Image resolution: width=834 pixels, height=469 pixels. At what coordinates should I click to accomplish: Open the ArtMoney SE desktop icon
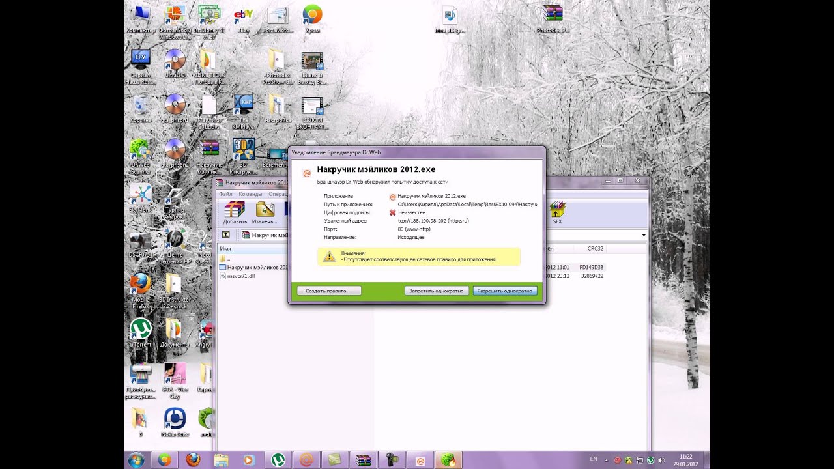pos(209,21)
